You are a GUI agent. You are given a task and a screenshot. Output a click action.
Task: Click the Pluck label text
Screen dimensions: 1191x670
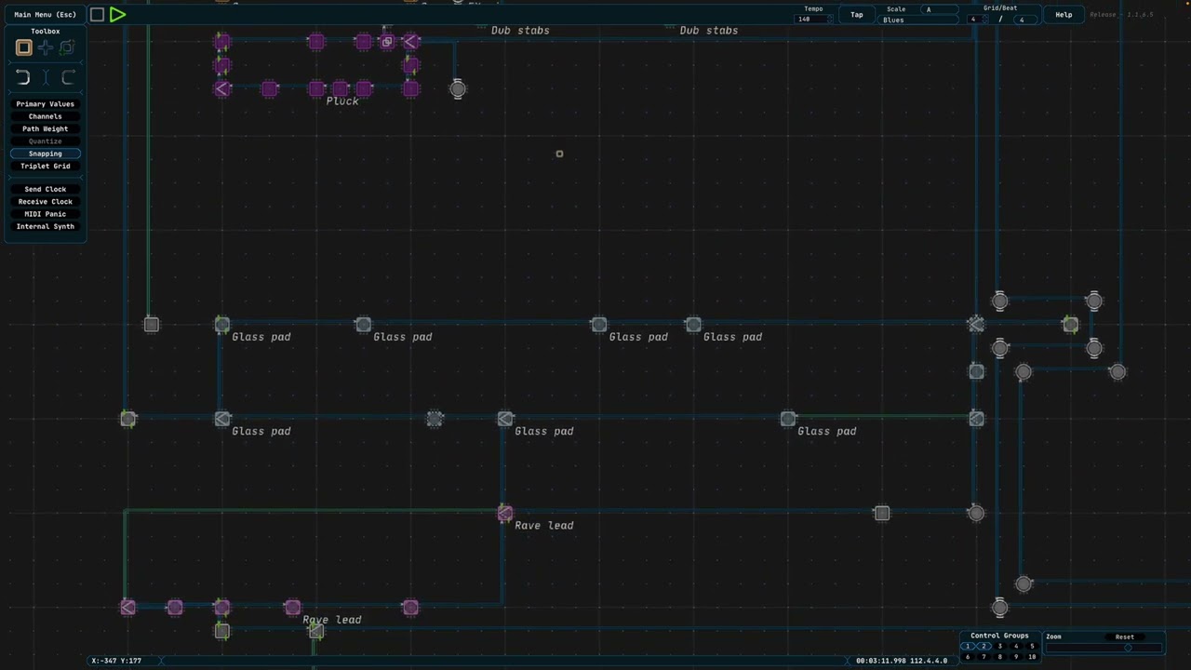(x=342, y=100)
